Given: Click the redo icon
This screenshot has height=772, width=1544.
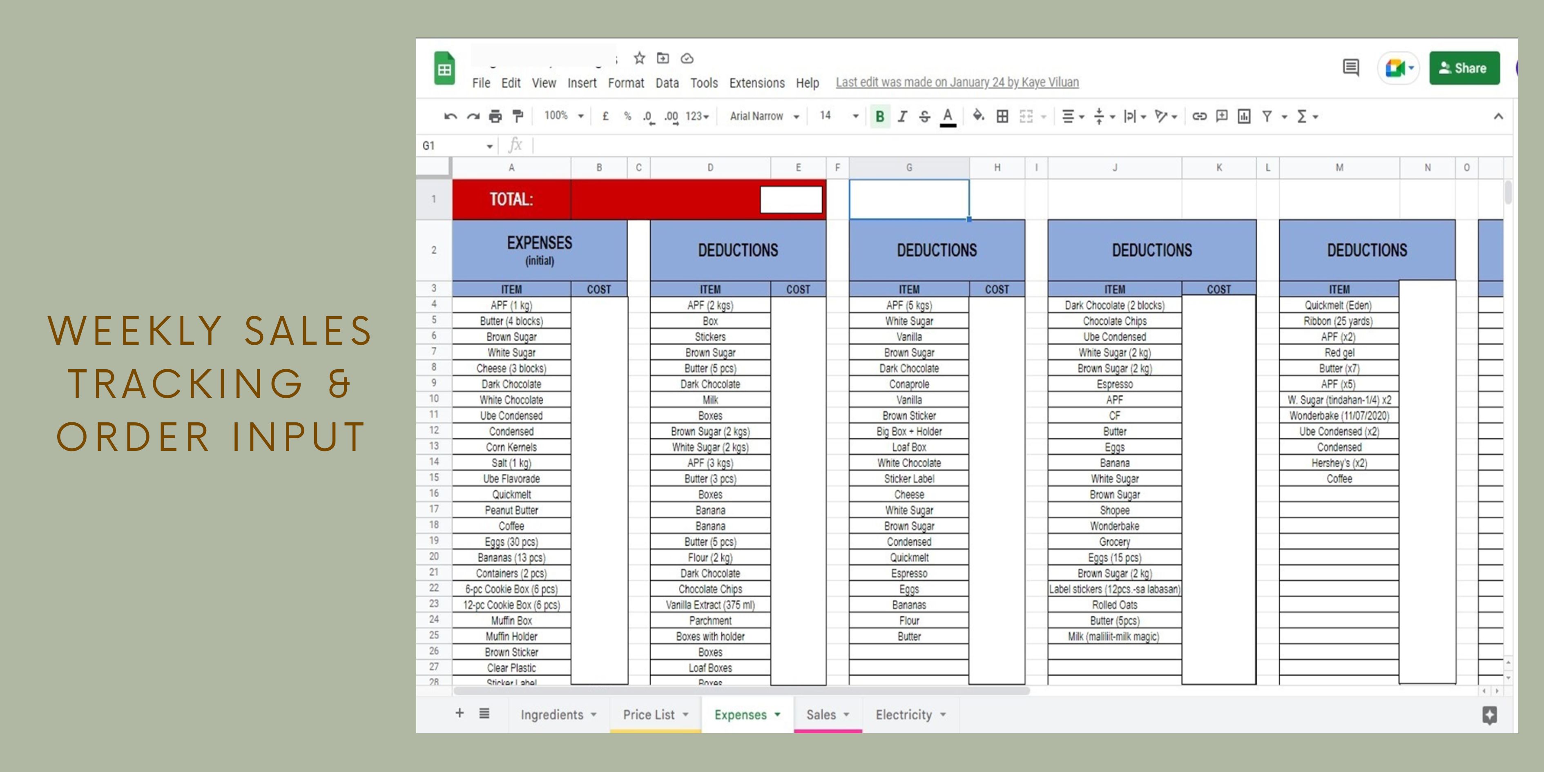Looking at the screenshot, I should tap(473, 116).
